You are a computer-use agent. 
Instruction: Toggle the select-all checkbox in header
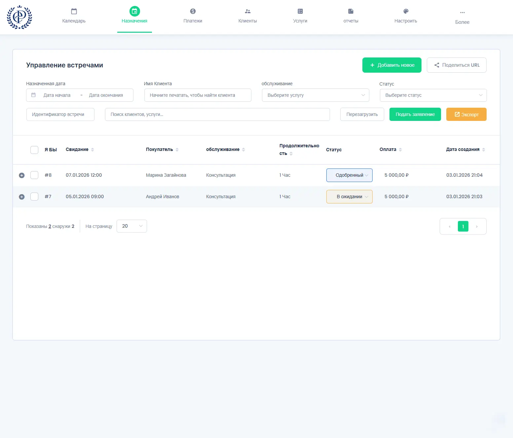[34, 150]
